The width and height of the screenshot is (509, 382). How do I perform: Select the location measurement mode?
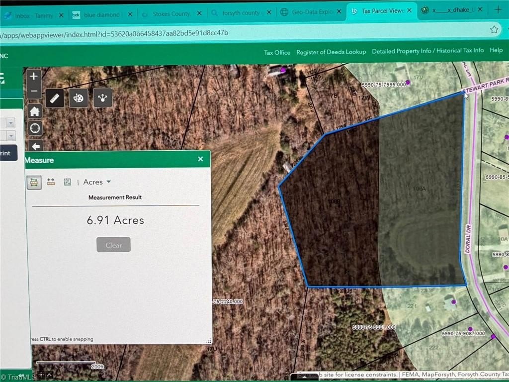point(67,182)
